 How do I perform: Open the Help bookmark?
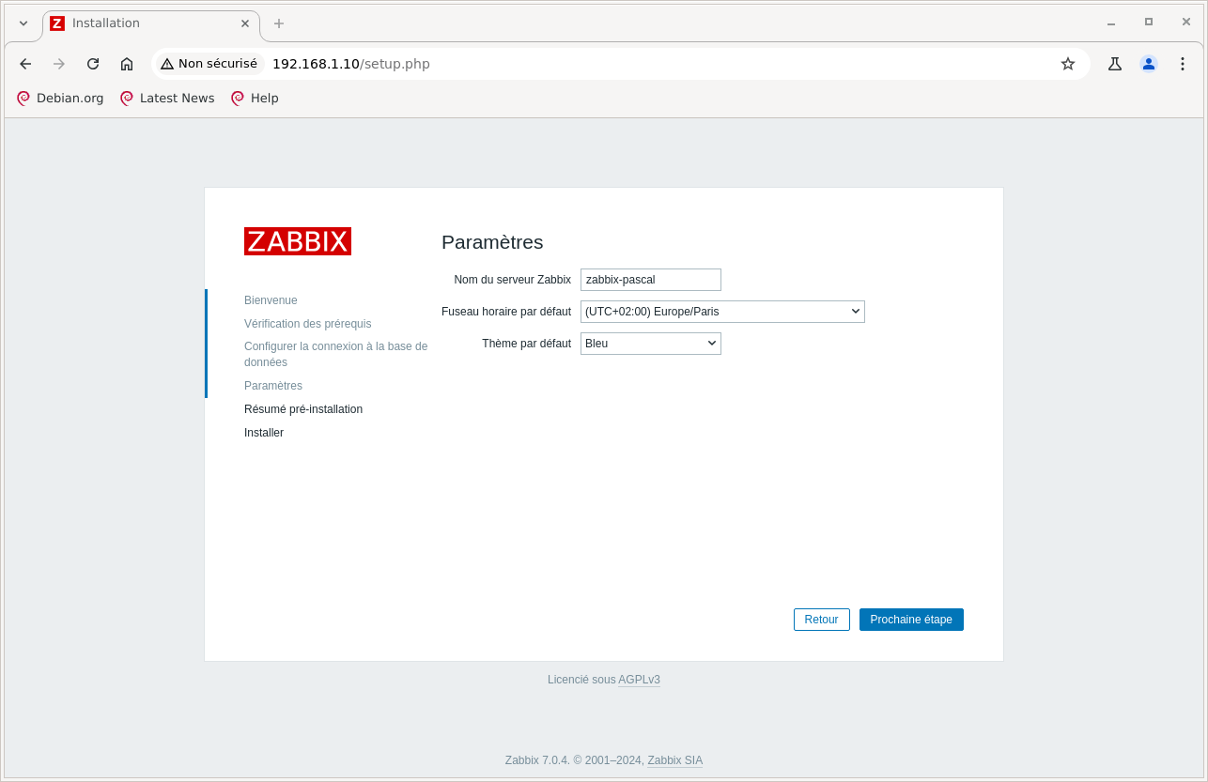(255, 98)
